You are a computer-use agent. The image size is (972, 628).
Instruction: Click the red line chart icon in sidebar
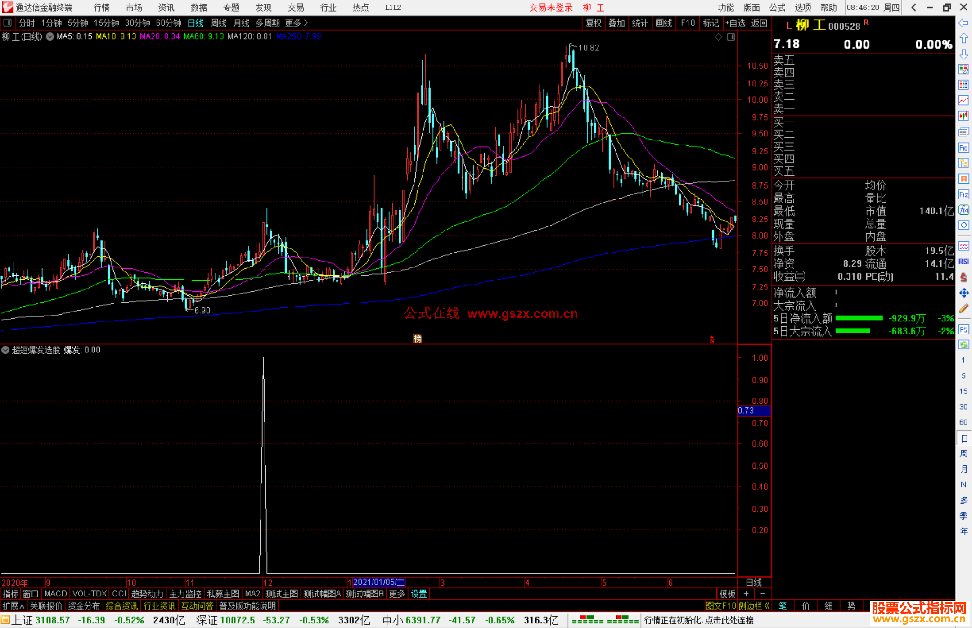963,100
